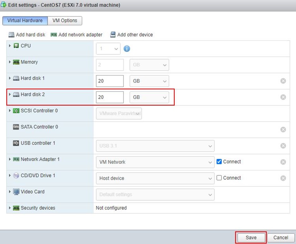
Task: Click the USB controller 1 icon
Action: (x=16, y=143)
